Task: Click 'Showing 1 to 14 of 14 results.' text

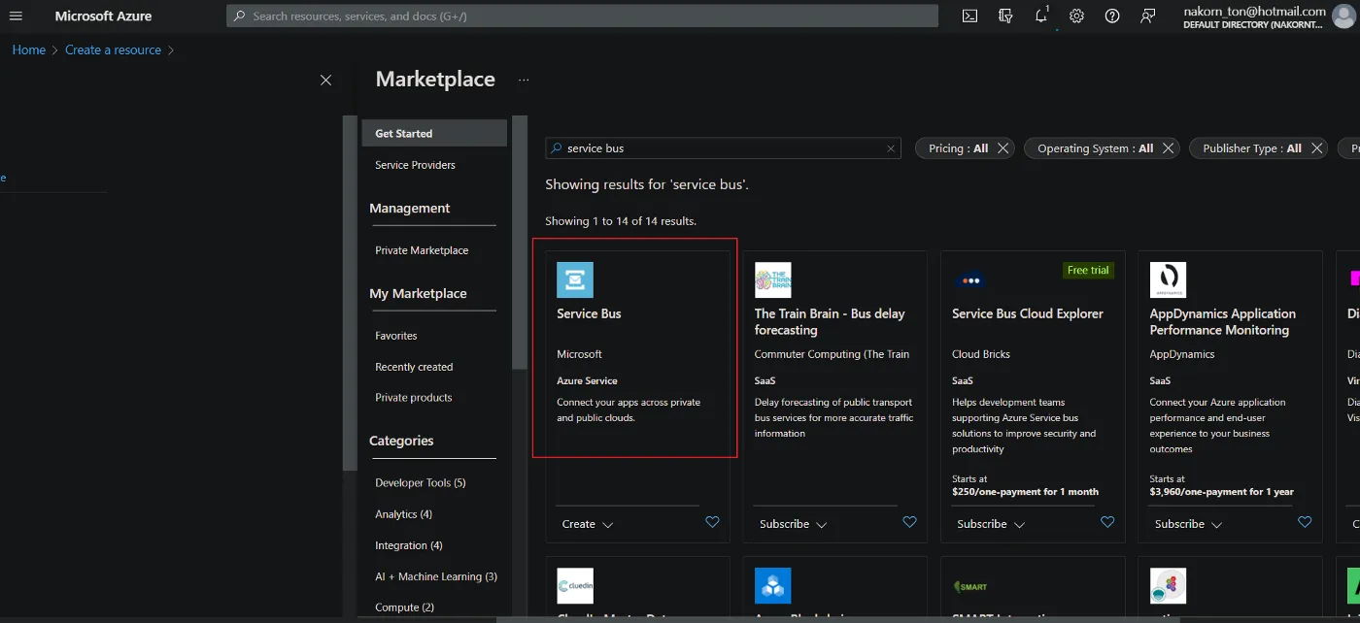Action: [x=621, y=221]
